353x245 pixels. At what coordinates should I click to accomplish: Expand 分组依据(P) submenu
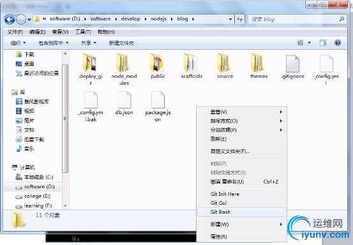point(241,130)
